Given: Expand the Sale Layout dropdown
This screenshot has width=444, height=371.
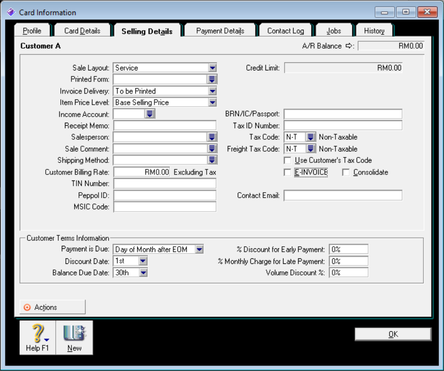Looking at the screenshot, I should tap(212, 68).
